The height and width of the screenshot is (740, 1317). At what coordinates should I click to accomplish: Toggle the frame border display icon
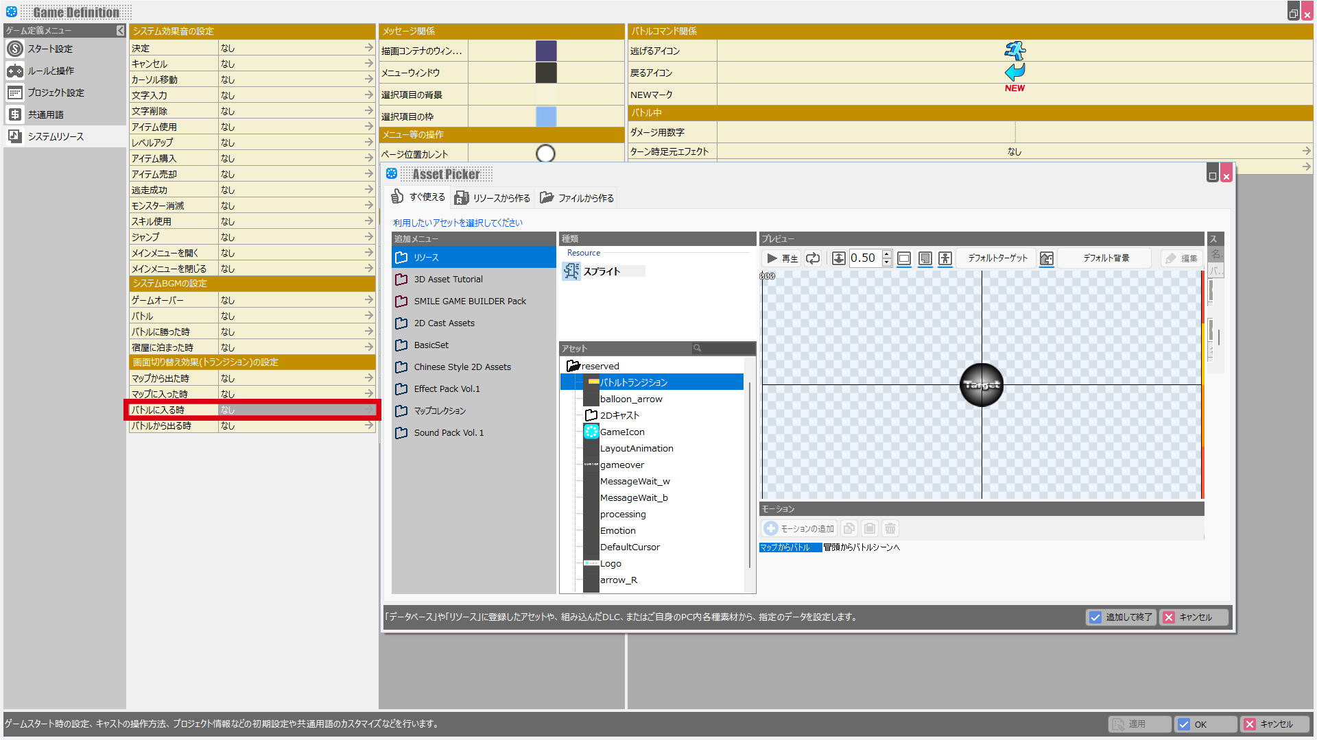click(904, 258)
